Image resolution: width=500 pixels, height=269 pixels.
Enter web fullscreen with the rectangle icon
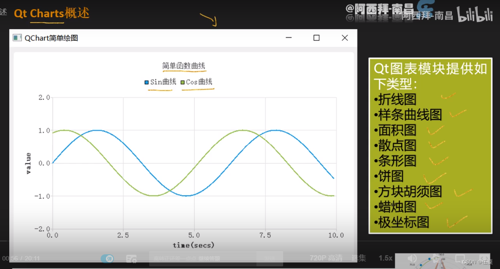point(460,257)
